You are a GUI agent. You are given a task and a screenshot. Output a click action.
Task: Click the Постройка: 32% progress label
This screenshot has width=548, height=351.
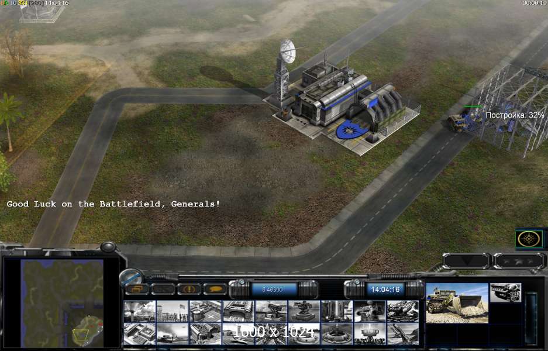[515, 115]
